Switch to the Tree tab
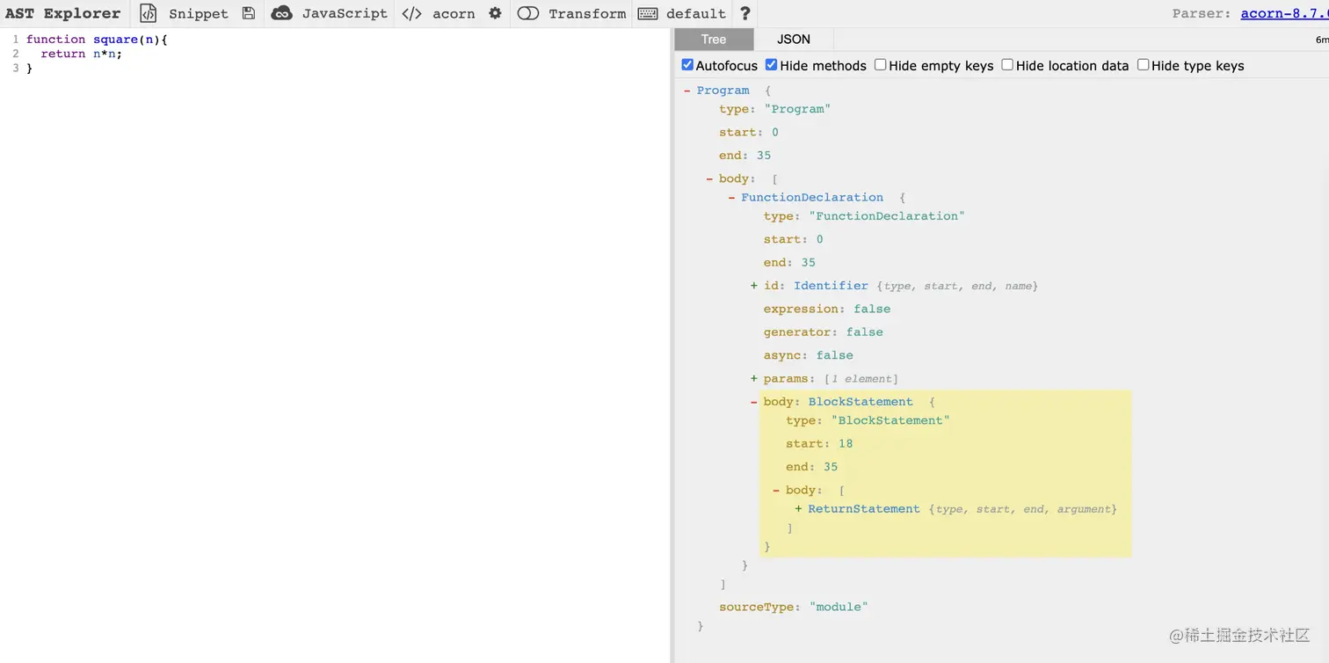 pyautogui.click(x=714, y=39)
